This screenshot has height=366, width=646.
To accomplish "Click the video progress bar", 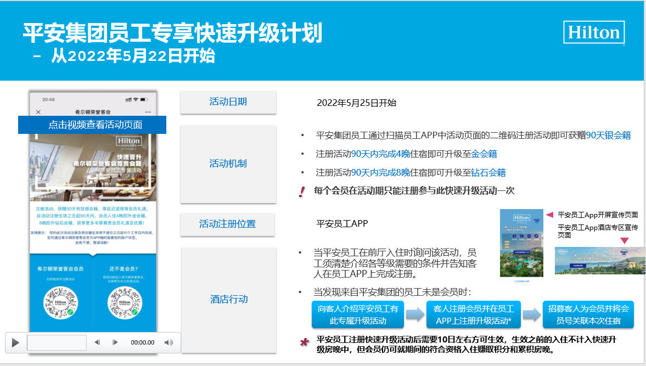I will tap(57, 342).
